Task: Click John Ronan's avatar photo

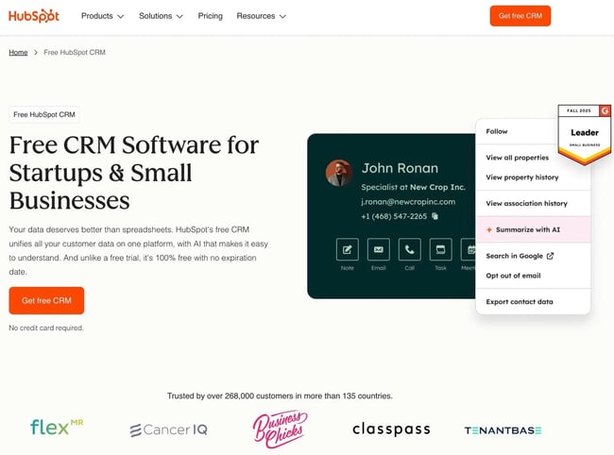Action: click(x=339, y=173)
